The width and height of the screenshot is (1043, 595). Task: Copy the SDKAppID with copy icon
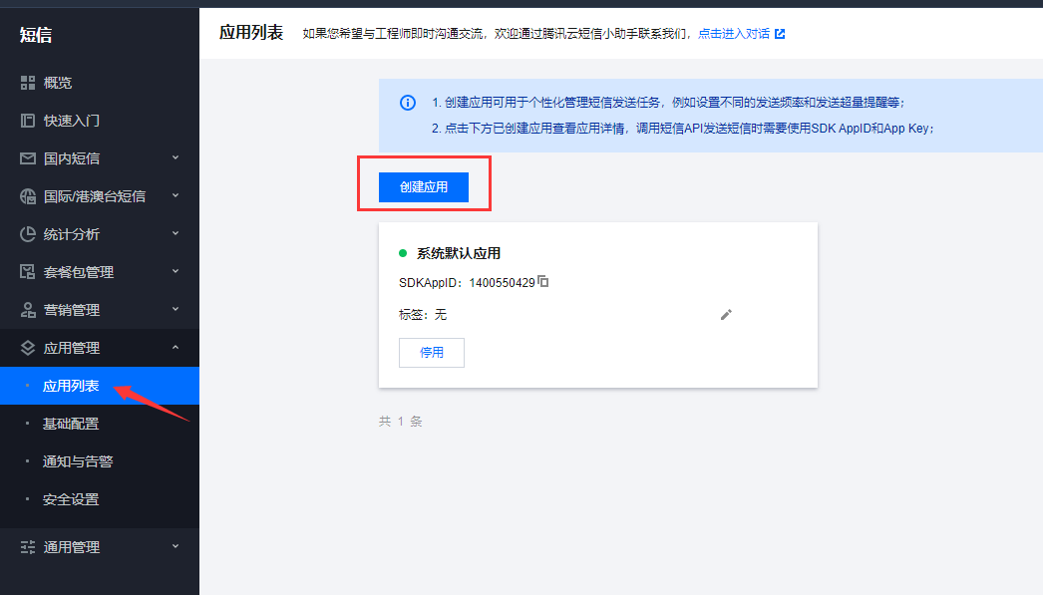(542, 281)
